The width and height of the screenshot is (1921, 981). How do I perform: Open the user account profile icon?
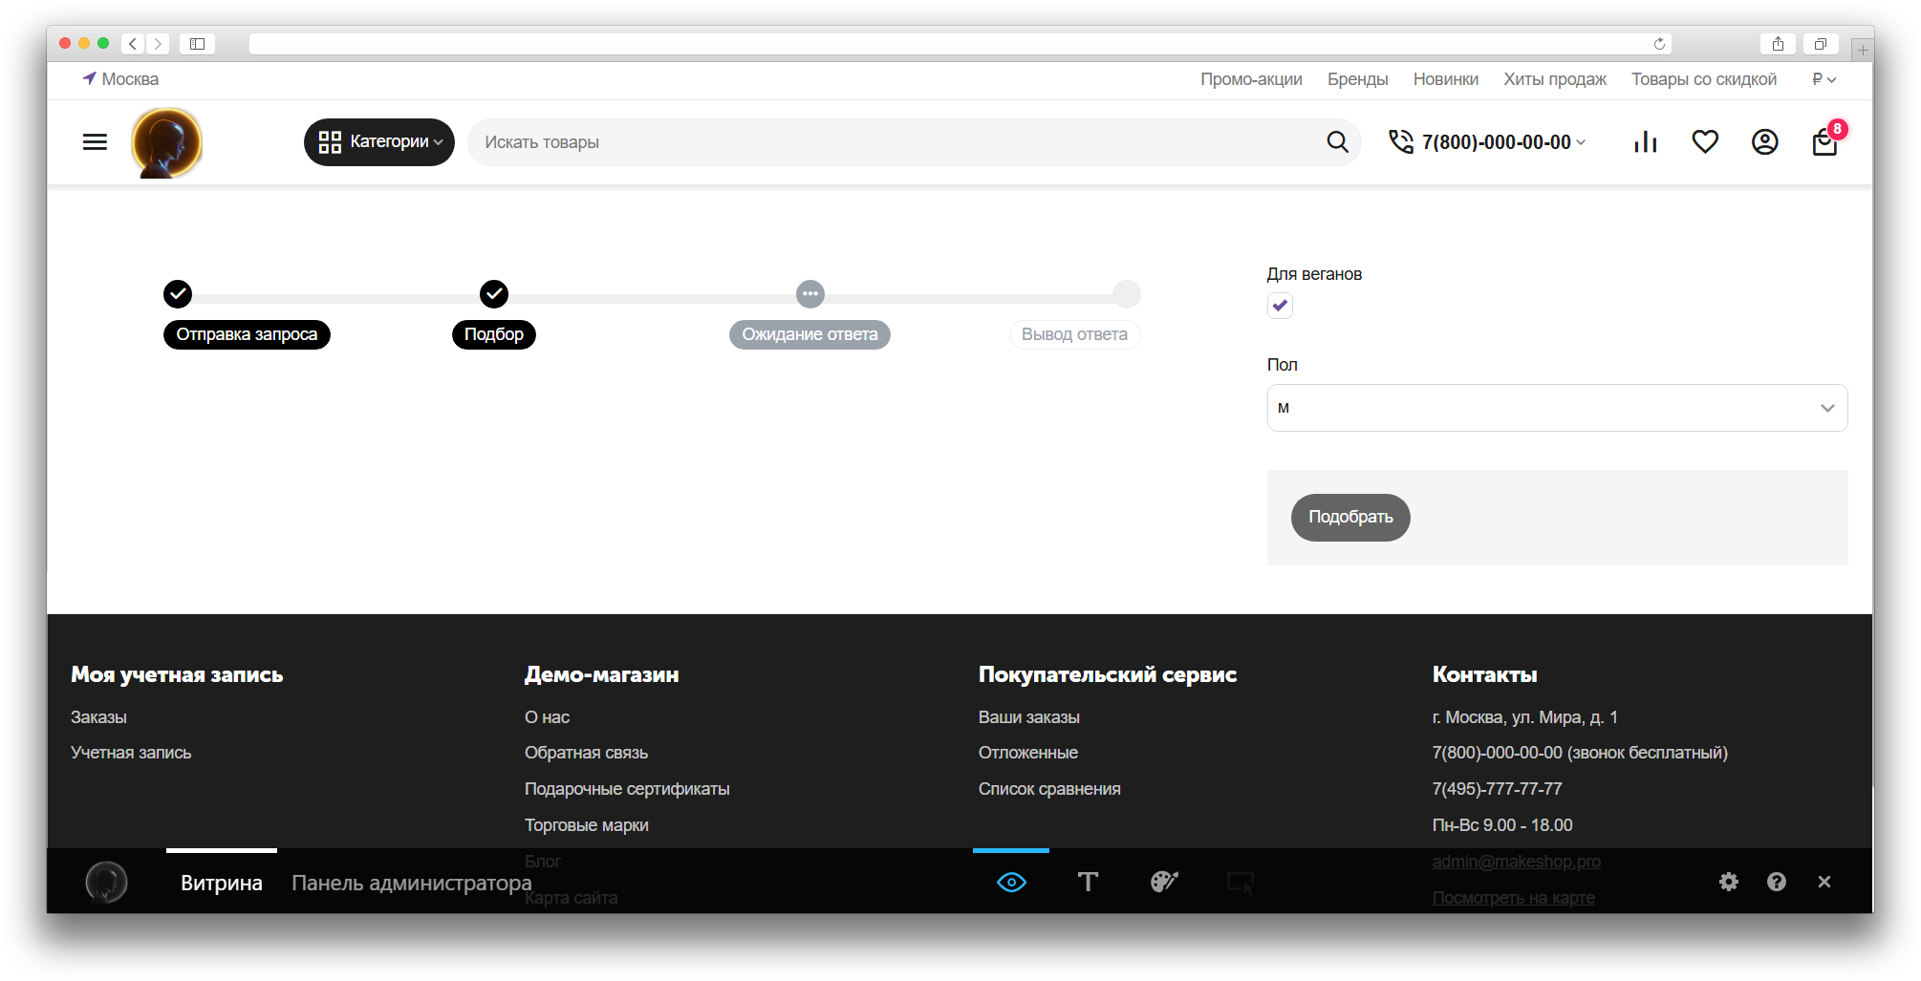1764,142
